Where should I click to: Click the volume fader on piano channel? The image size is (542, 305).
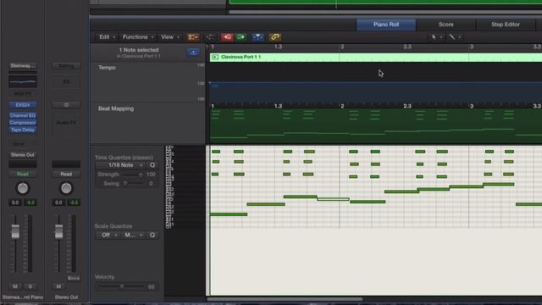click(x=15, y=231)
